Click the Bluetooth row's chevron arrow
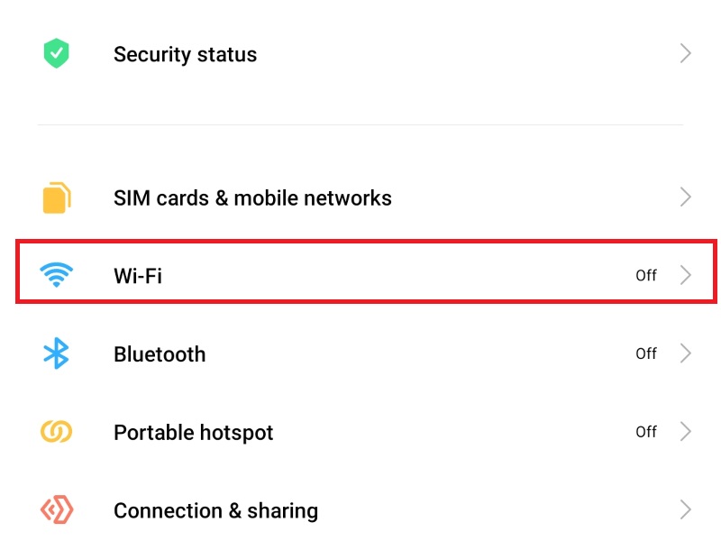Image resolution: width=721 pixels, height=541 pixels. coord(685,354)
